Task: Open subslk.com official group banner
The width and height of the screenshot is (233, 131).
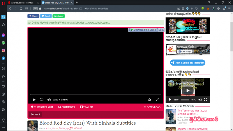Action: point(188,26)
